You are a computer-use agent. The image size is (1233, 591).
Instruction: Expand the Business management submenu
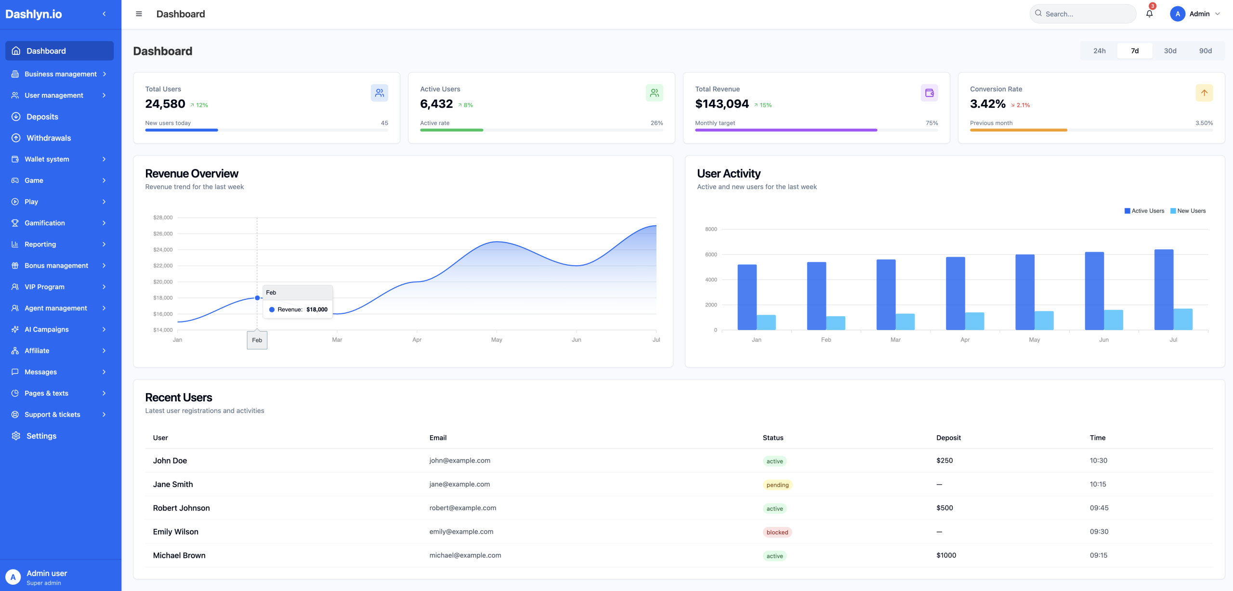point(60,74)
